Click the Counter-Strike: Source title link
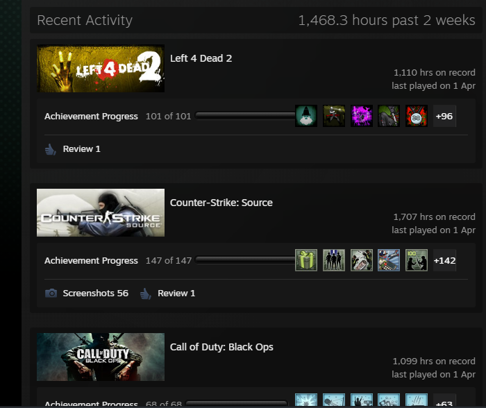Screen dimensions: 486x408 point(221,203)
